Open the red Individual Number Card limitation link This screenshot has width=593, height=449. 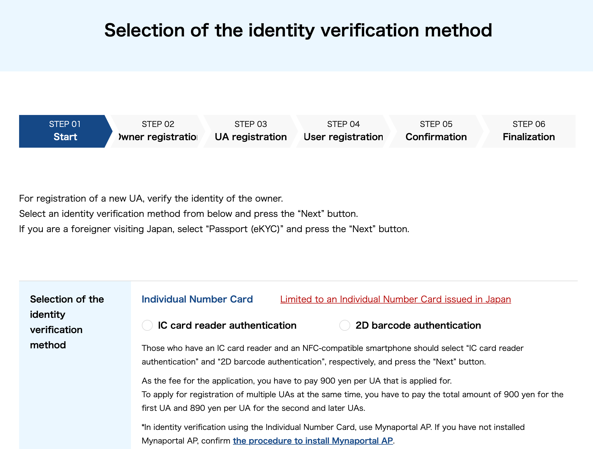[396, 299]
